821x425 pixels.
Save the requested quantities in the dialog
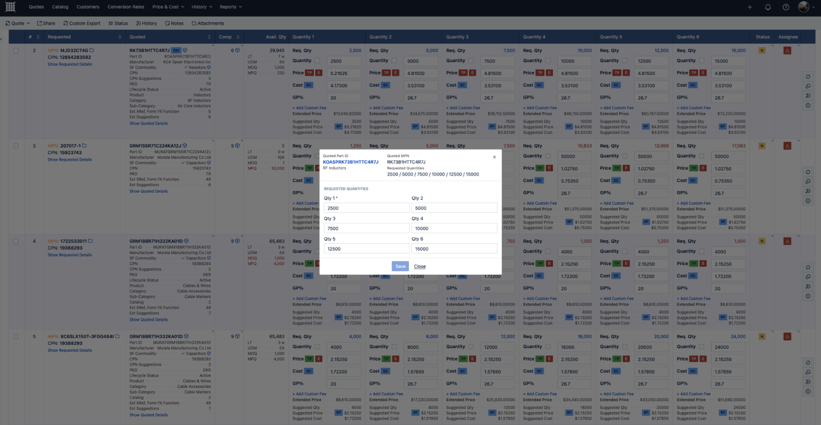[400, 266]
